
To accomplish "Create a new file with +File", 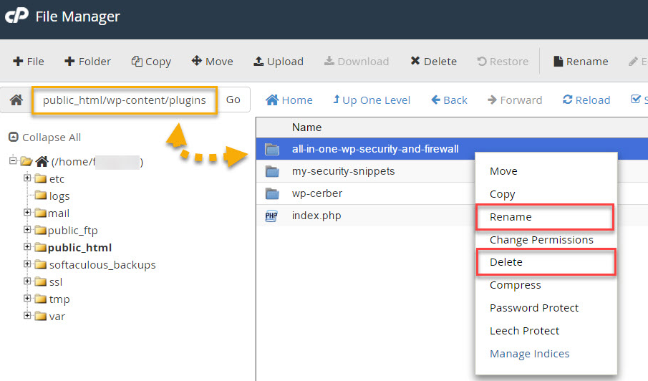I will coord(29,62).
